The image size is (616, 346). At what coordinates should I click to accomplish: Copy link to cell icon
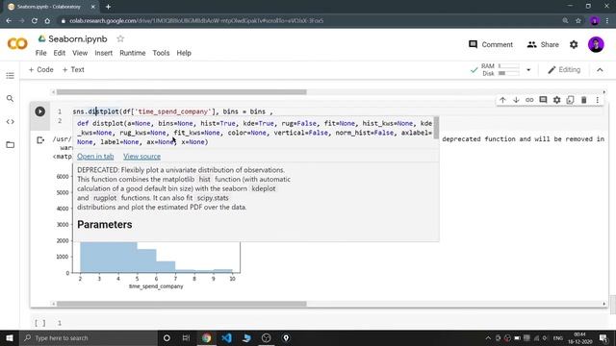point(529,100)
